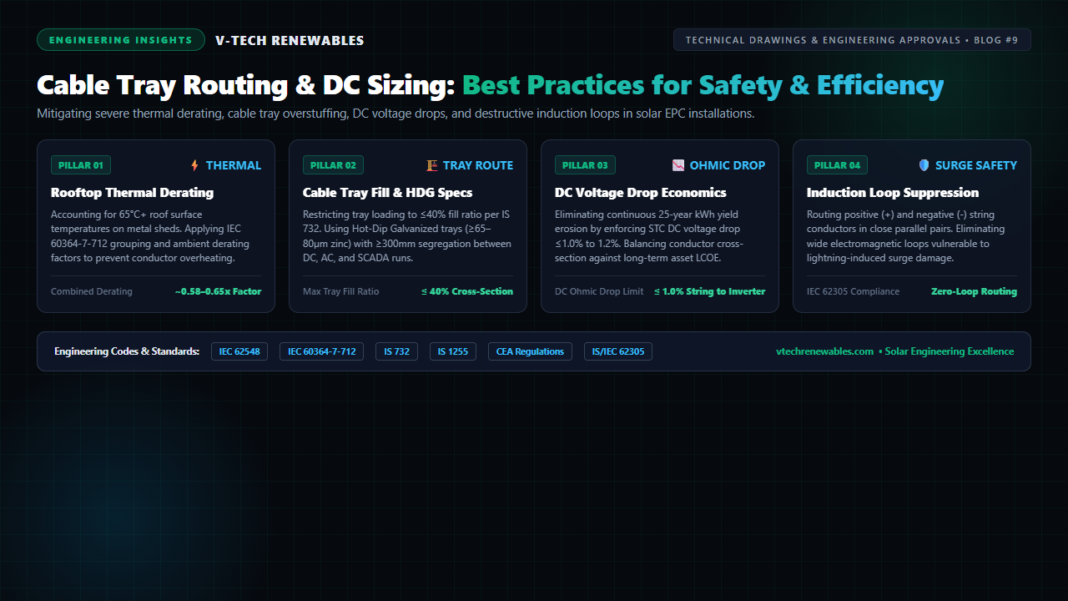Open the Technical Drawings & Engineering Approvals tag

click(852, 40)
